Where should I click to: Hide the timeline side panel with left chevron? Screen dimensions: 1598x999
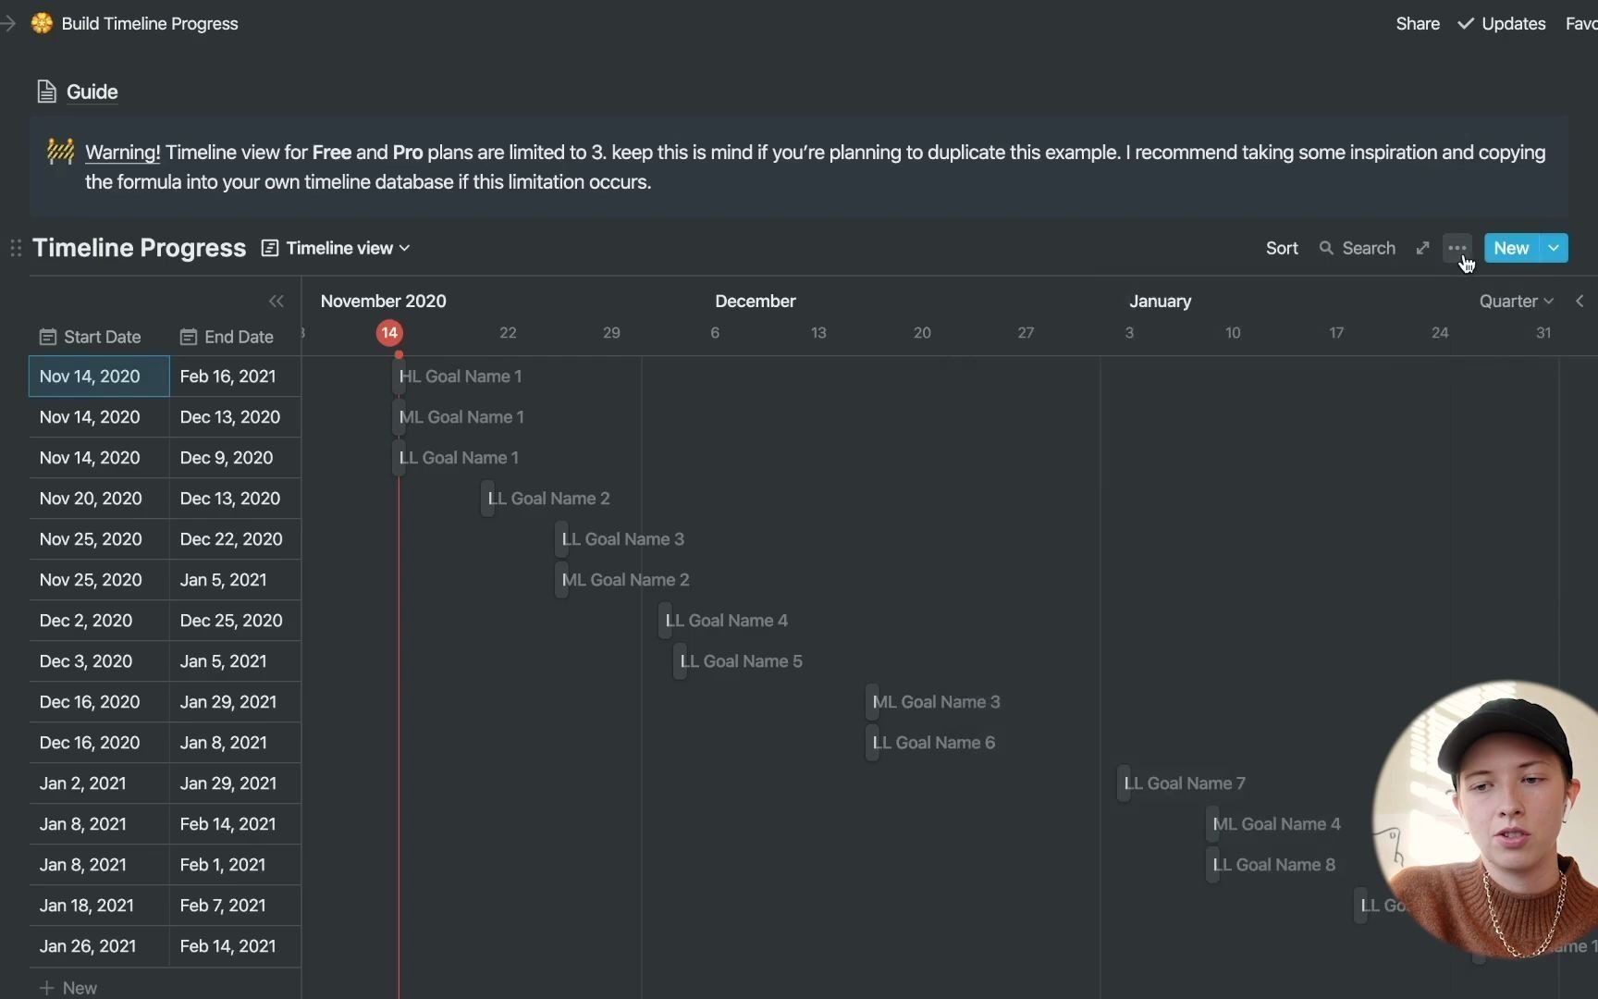tap(1580, 301)
